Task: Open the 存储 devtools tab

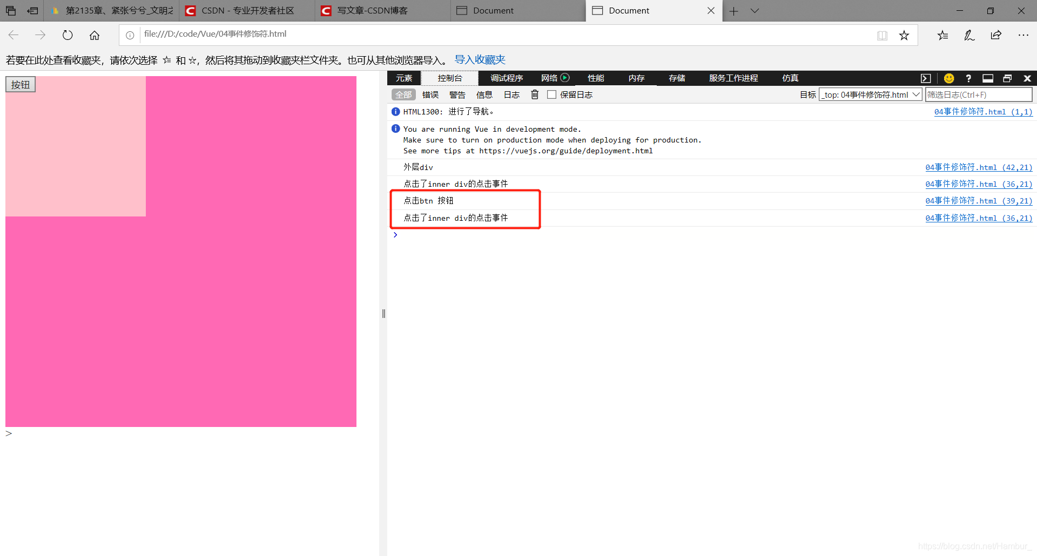Action: click(x=677, y=78)
